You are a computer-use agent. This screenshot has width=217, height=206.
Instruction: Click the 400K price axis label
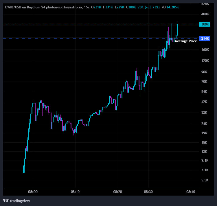(205, 14)
